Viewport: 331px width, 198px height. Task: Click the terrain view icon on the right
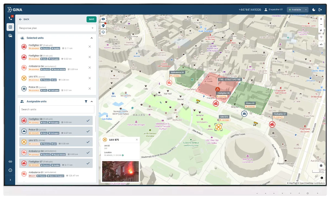[x=321, y=44]
